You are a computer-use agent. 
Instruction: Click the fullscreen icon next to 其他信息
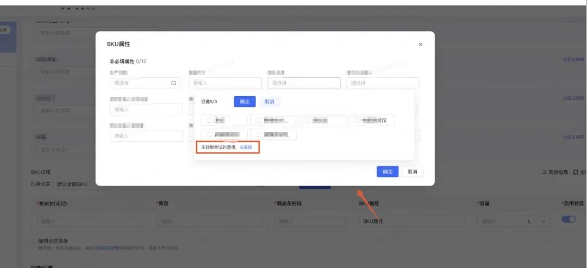pos(576,172)
